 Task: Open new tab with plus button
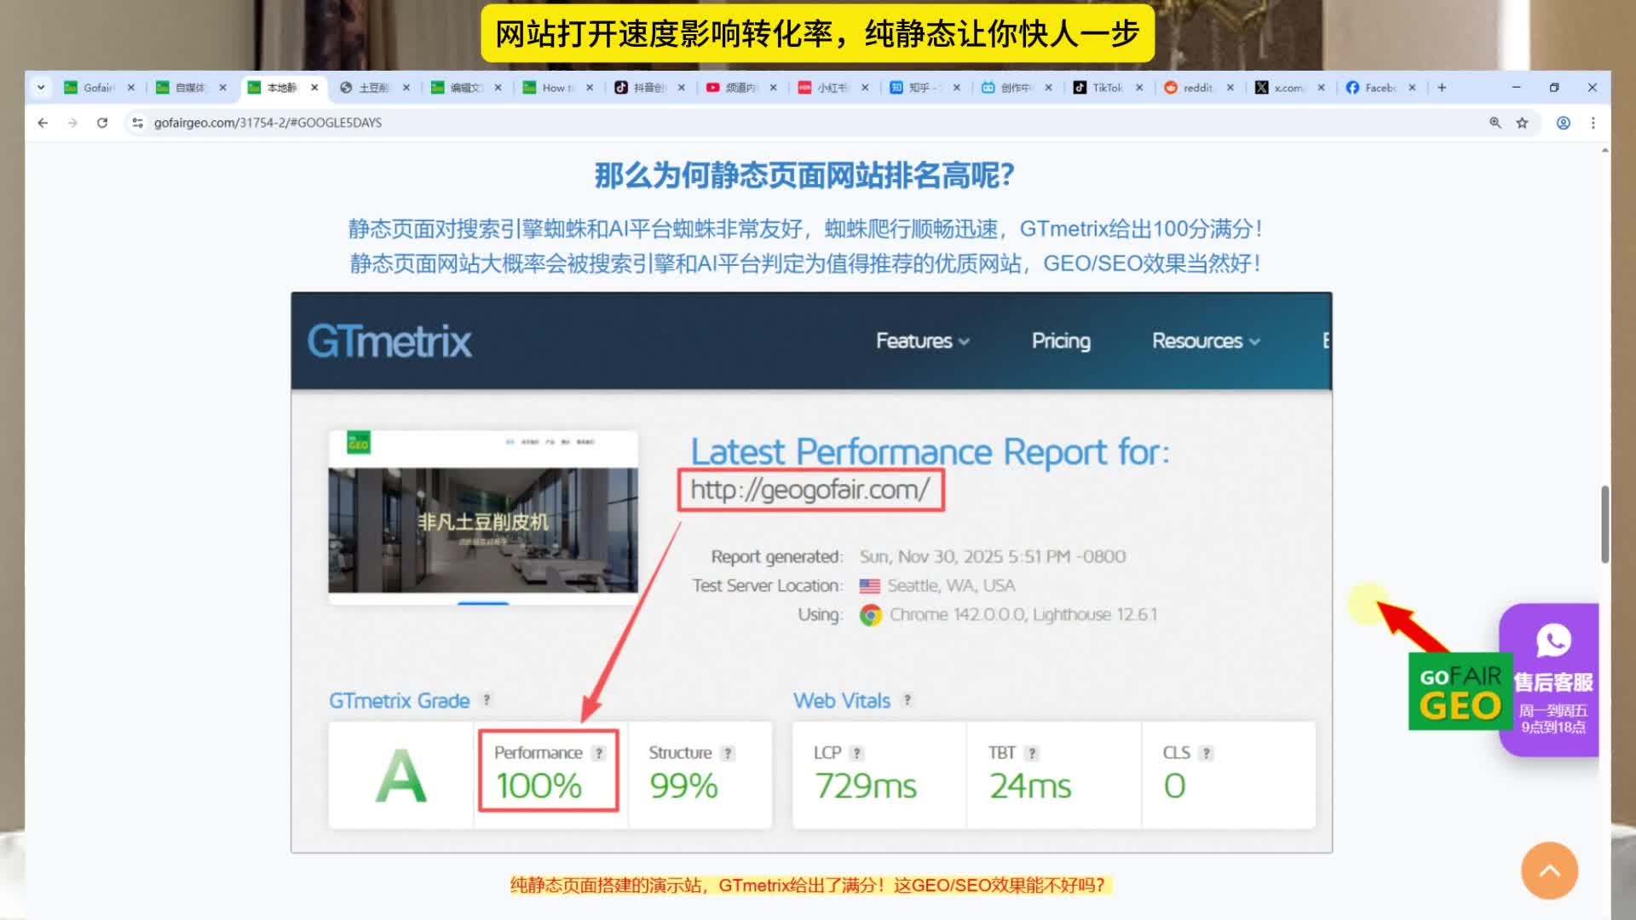click(x=1442, y=87)
